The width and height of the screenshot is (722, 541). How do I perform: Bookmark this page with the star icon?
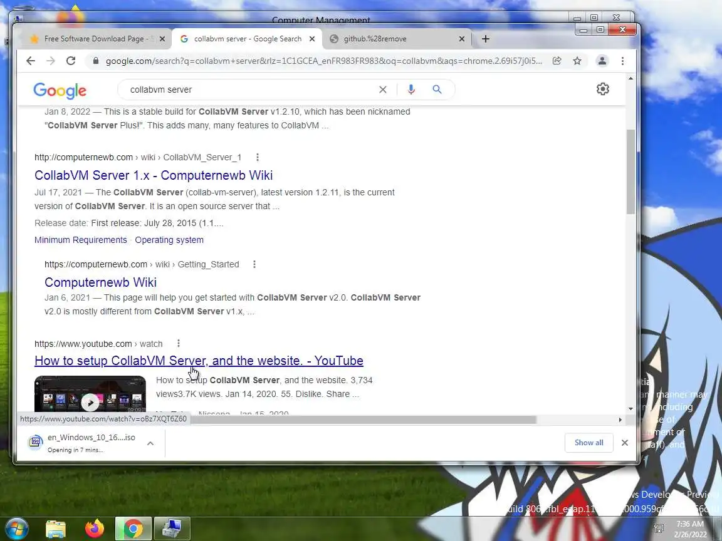577,61
